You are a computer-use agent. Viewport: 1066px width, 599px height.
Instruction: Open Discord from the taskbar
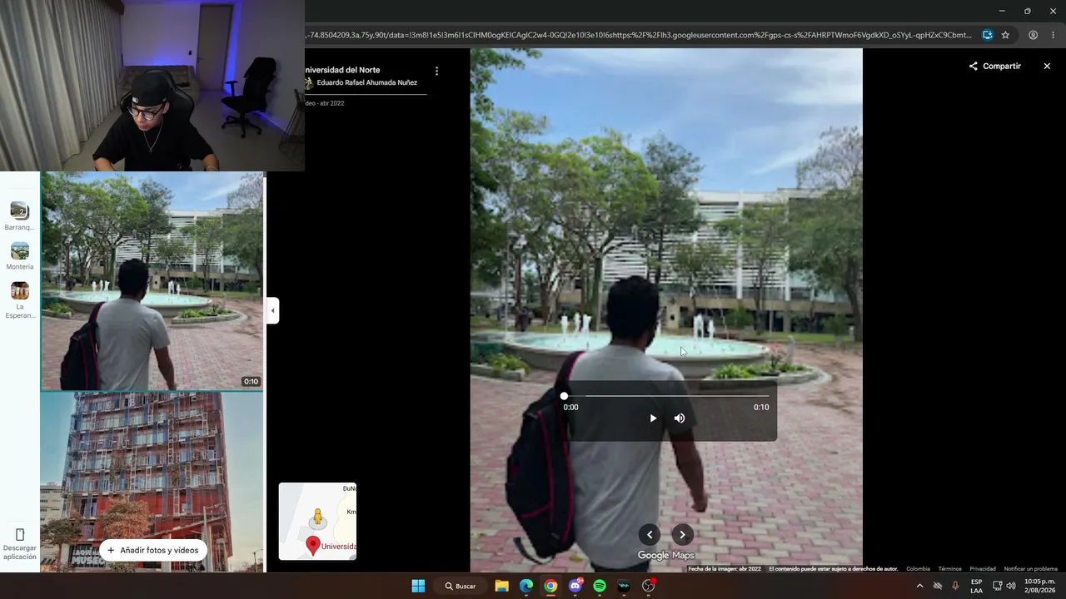pyautogui.click(x=575, y=586)
